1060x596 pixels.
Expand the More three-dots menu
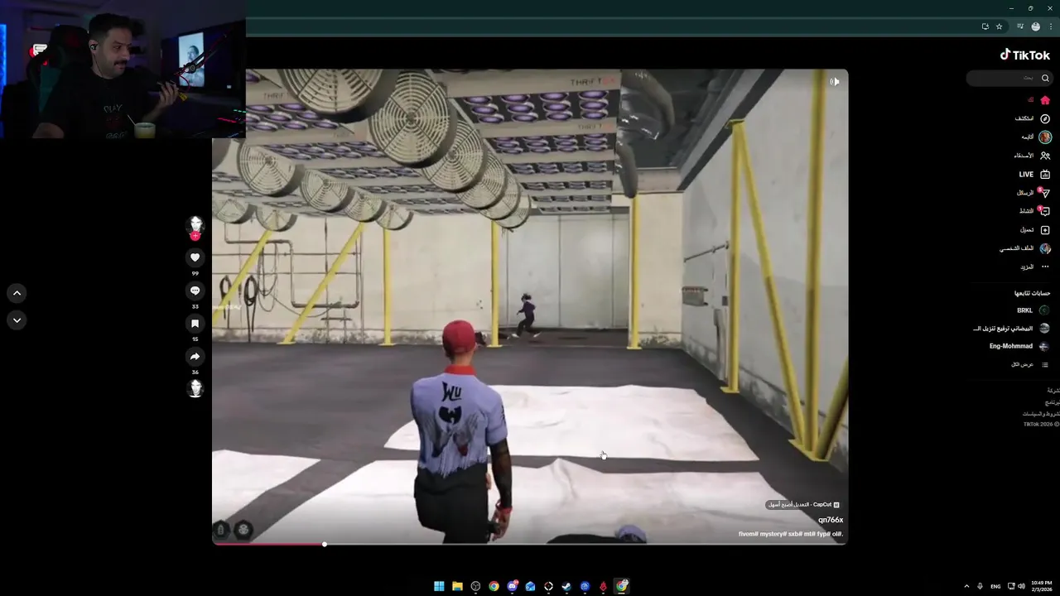pos(1045,267)
